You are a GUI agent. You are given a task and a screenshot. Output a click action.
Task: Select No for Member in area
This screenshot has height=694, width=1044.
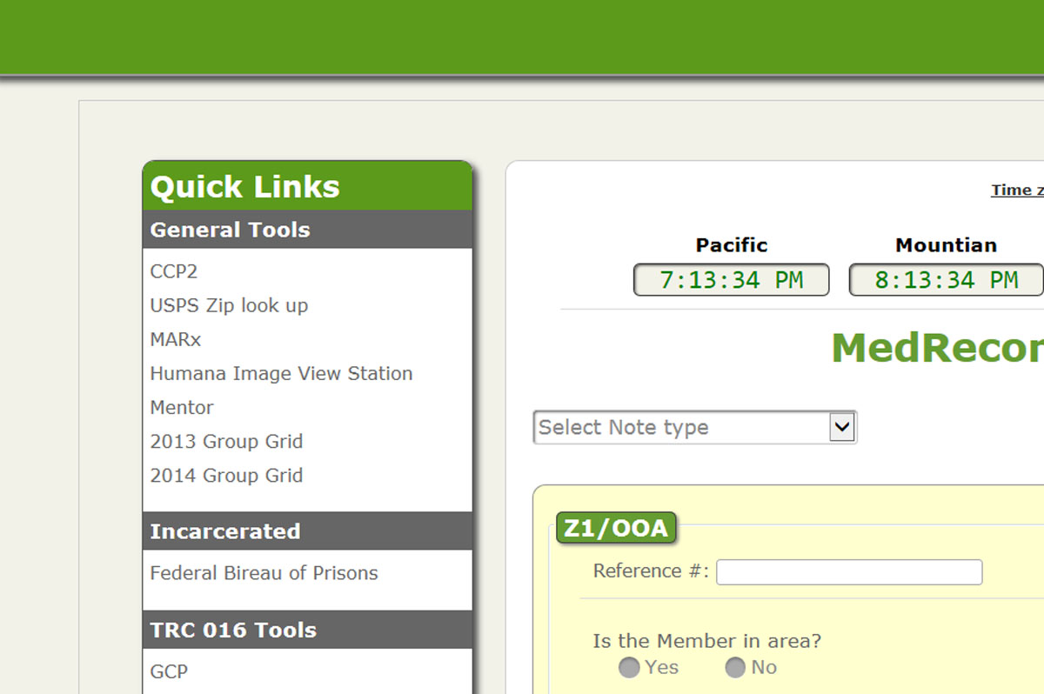point(735,668)
